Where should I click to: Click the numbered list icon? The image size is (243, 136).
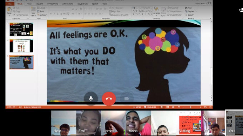coord(91,9)
